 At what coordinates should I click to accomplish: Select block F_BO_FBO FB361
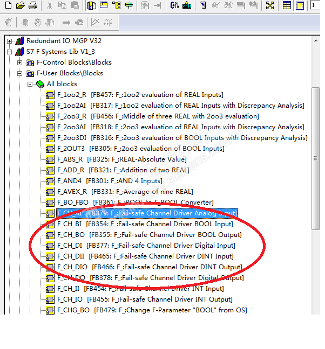click(136, 203)
